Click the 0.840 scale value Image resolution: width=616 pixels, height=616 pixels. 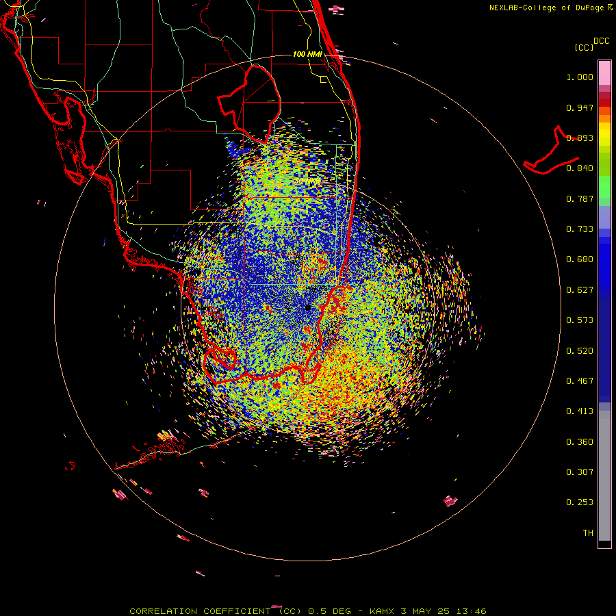point(580,168)
